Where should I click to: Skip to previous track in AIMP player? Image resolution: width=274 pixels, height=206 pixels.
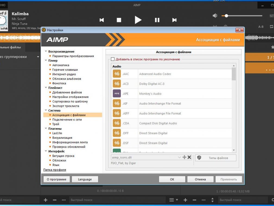[x=102, y=20]
